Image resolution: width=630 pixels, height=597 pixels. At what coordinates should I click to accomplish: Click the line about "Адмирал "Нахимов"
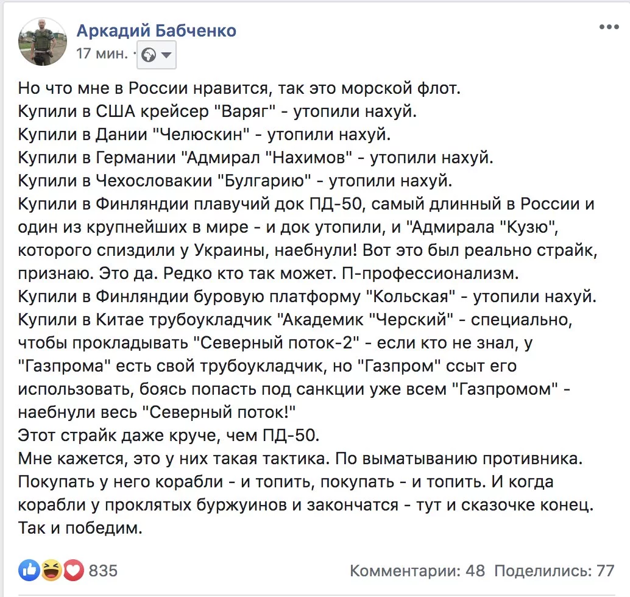click(x=255, y=158)
